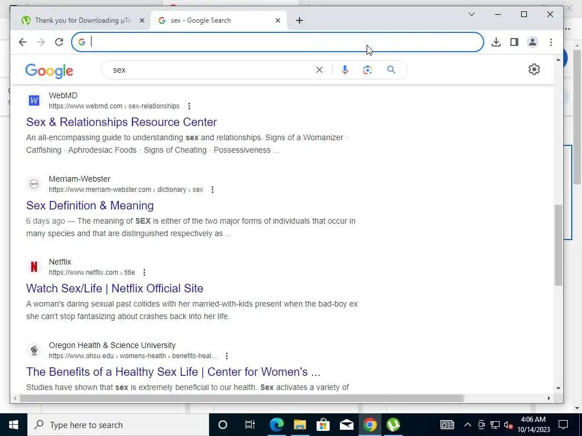This screenshot has width=582, height=436.
Task: Click the merriam-webster.com dictionary URL
Action: (x=126, y=190)
